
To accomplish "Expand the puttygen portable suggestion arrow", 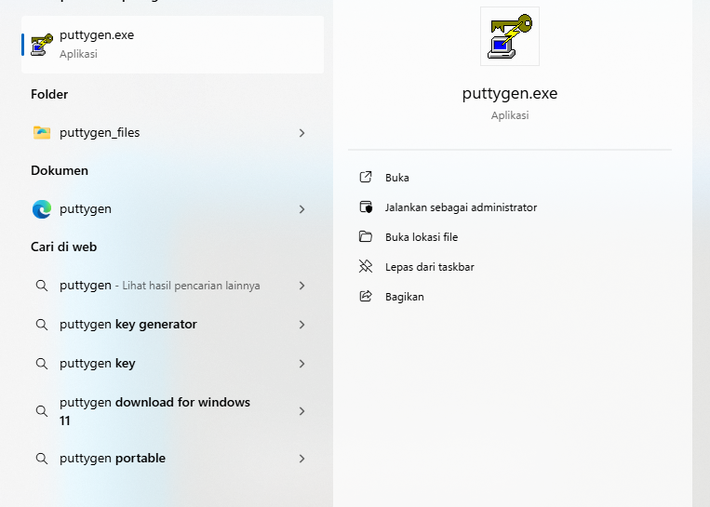I will (301, 459).
